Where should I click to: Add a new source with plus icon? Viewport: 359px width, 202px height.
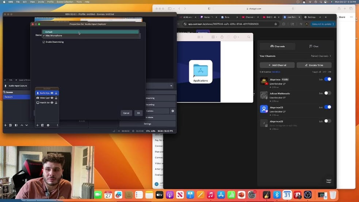[x=38, y=125]
